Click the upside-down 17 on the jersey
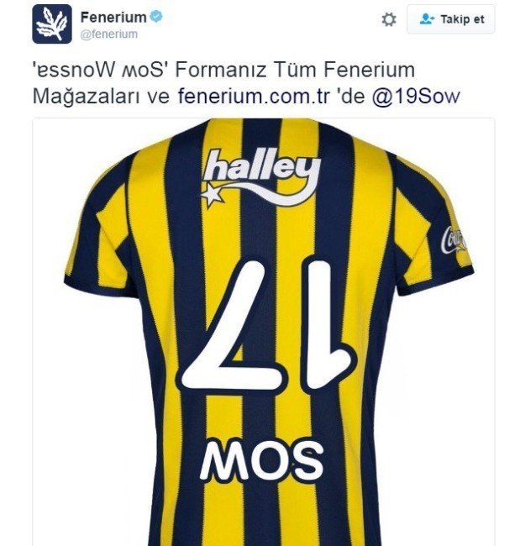Screen dimensions: 520x546 point(269,325)
